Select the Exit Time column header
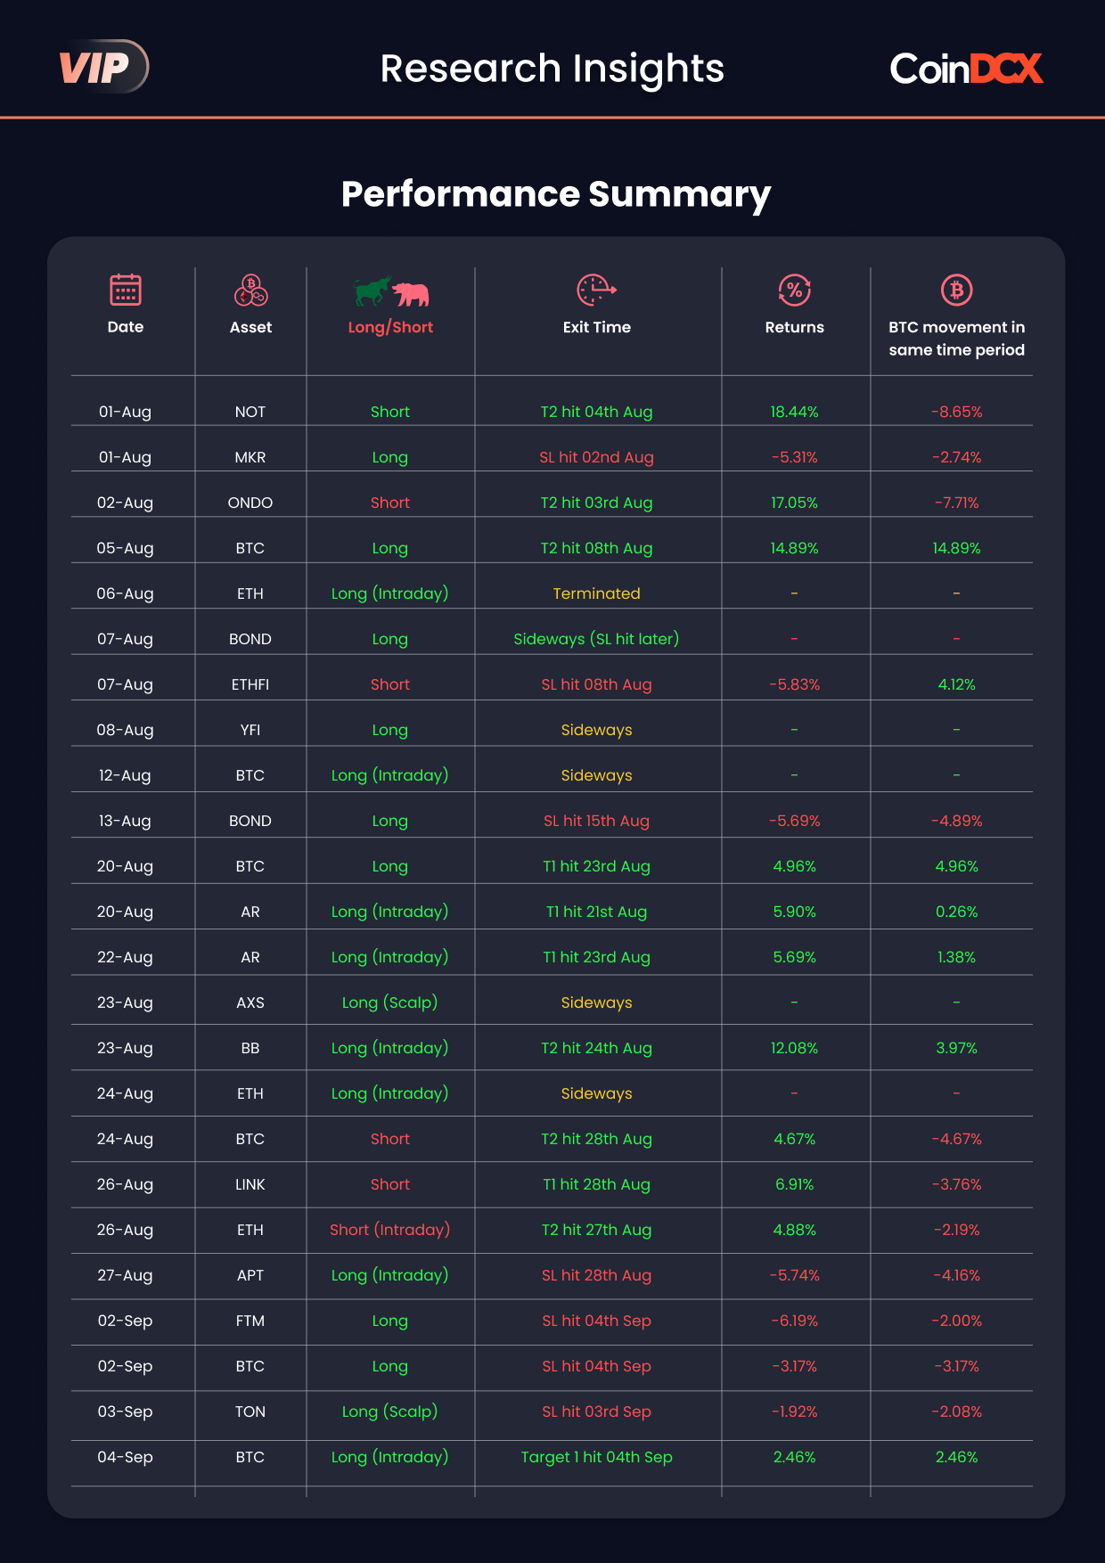The image size is (1105, 1563). 597,327
